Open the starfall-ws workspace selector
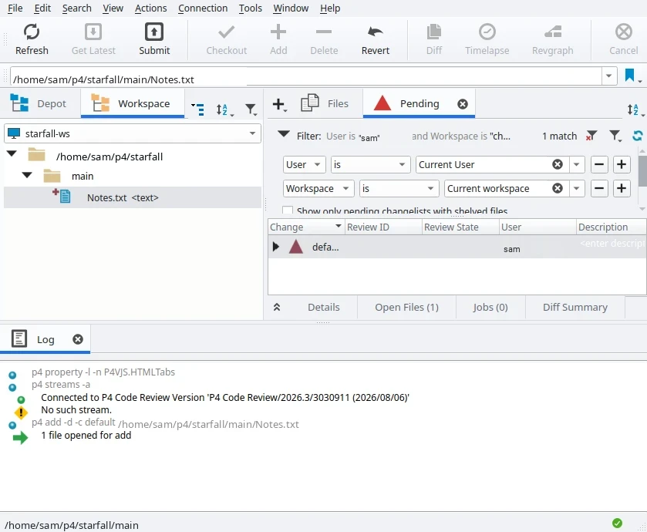The height and width of the screenshot is (532, 647). (x=133, y=133)
